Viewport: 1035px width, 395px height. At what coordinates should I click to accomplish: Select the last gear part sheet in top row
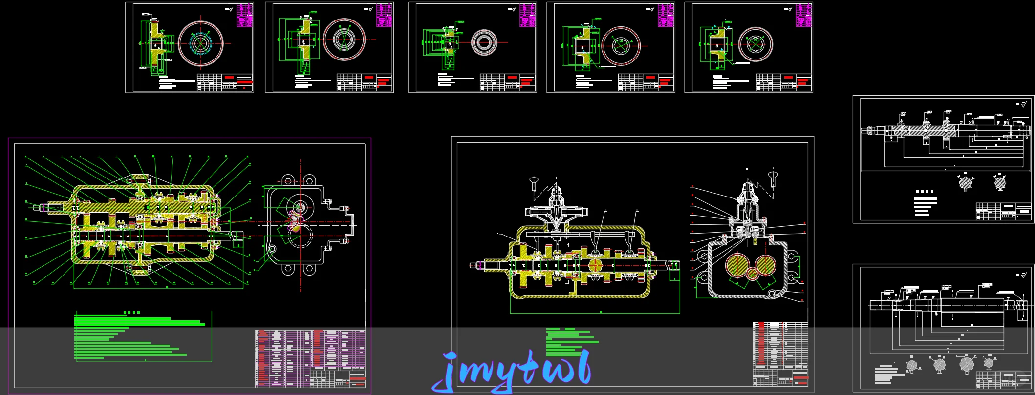coord(749,47)
